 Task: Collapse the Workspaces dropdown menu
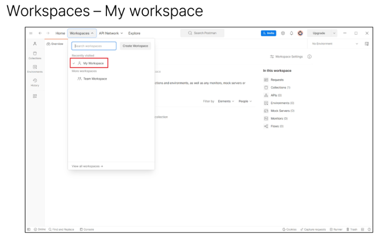[82, 33]
